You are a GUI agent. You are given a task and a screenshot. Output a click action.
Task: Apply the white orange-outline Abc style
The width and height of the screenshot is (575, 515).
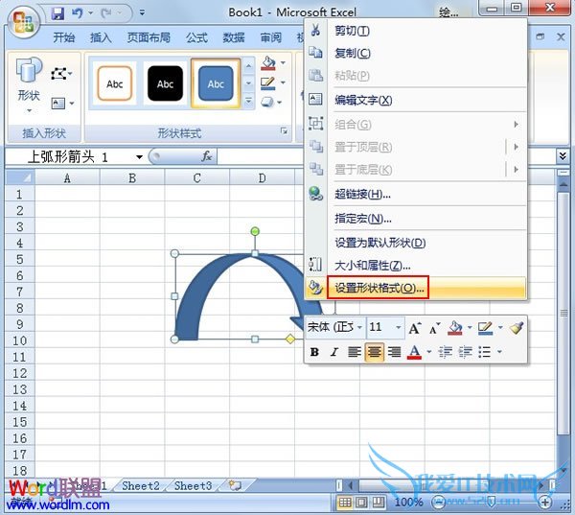click(x=115, y=83)
